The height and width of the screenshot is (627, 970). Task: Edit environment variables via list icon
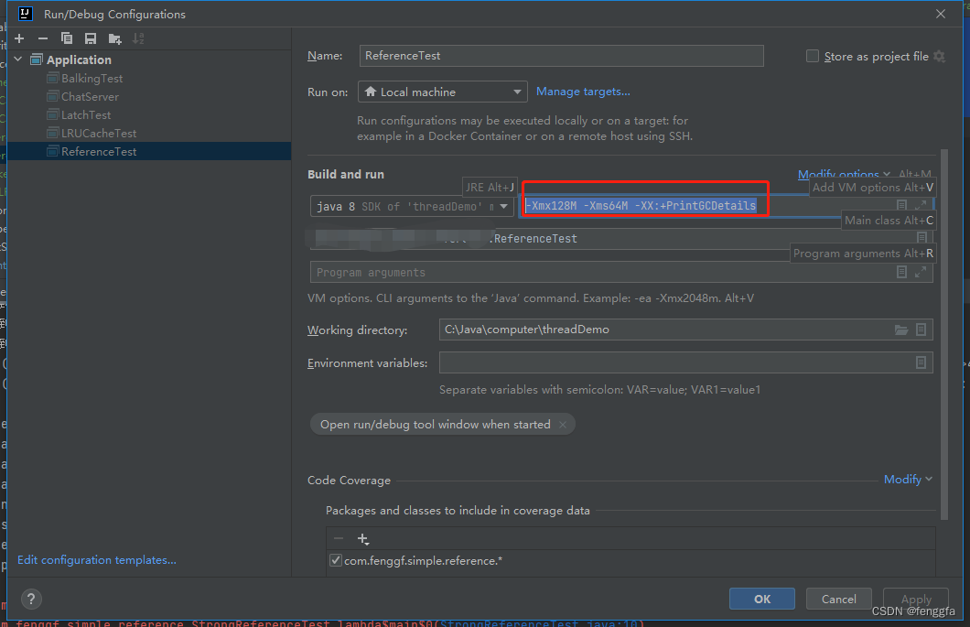click(x=921, y=362)
